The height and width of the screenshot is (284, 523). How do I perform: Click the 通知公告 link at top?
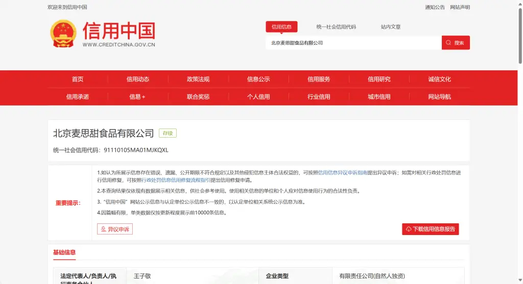pyautogui.click(x=435, y=7)
